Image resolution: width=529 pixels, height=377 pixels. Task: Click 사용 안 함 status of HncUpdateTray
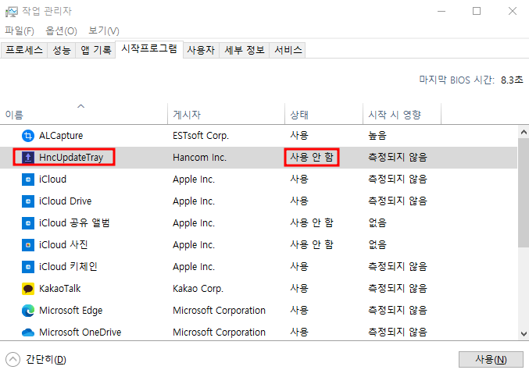point(312,158)
